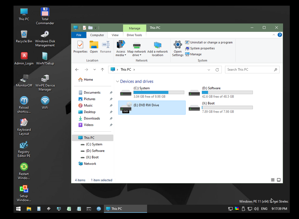Open recent locations dropdown arrow
This screenshot has height=219, width=299.
(x=94, y=70)
